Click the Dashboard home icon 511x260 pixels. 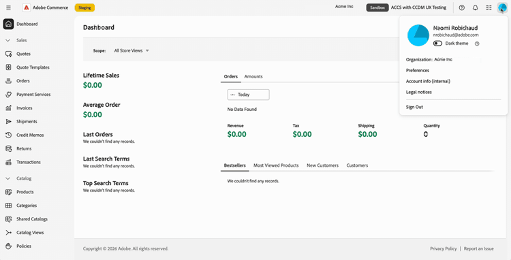tap(8, 24)
